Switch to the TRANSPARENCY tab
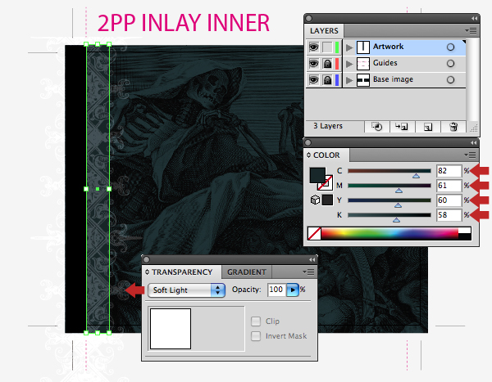Image resolution: width=492 pixels, height=382 pixels. (x=182, y=272)
